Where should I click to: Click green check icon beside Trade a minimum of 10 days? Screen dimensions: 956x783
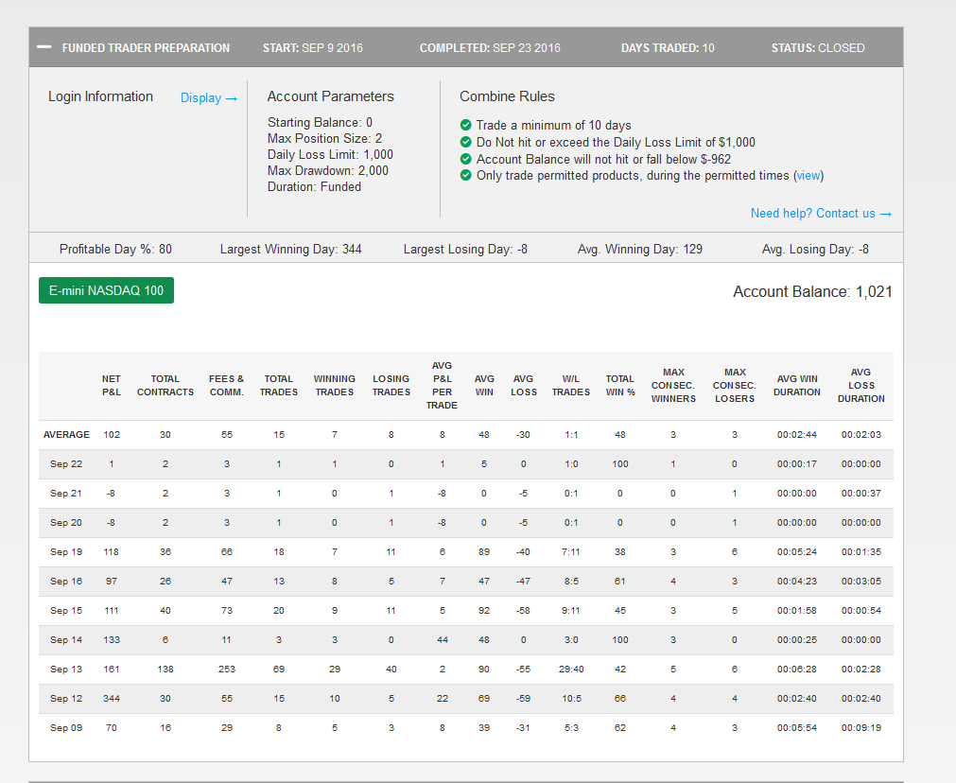[x=466, y=125]
